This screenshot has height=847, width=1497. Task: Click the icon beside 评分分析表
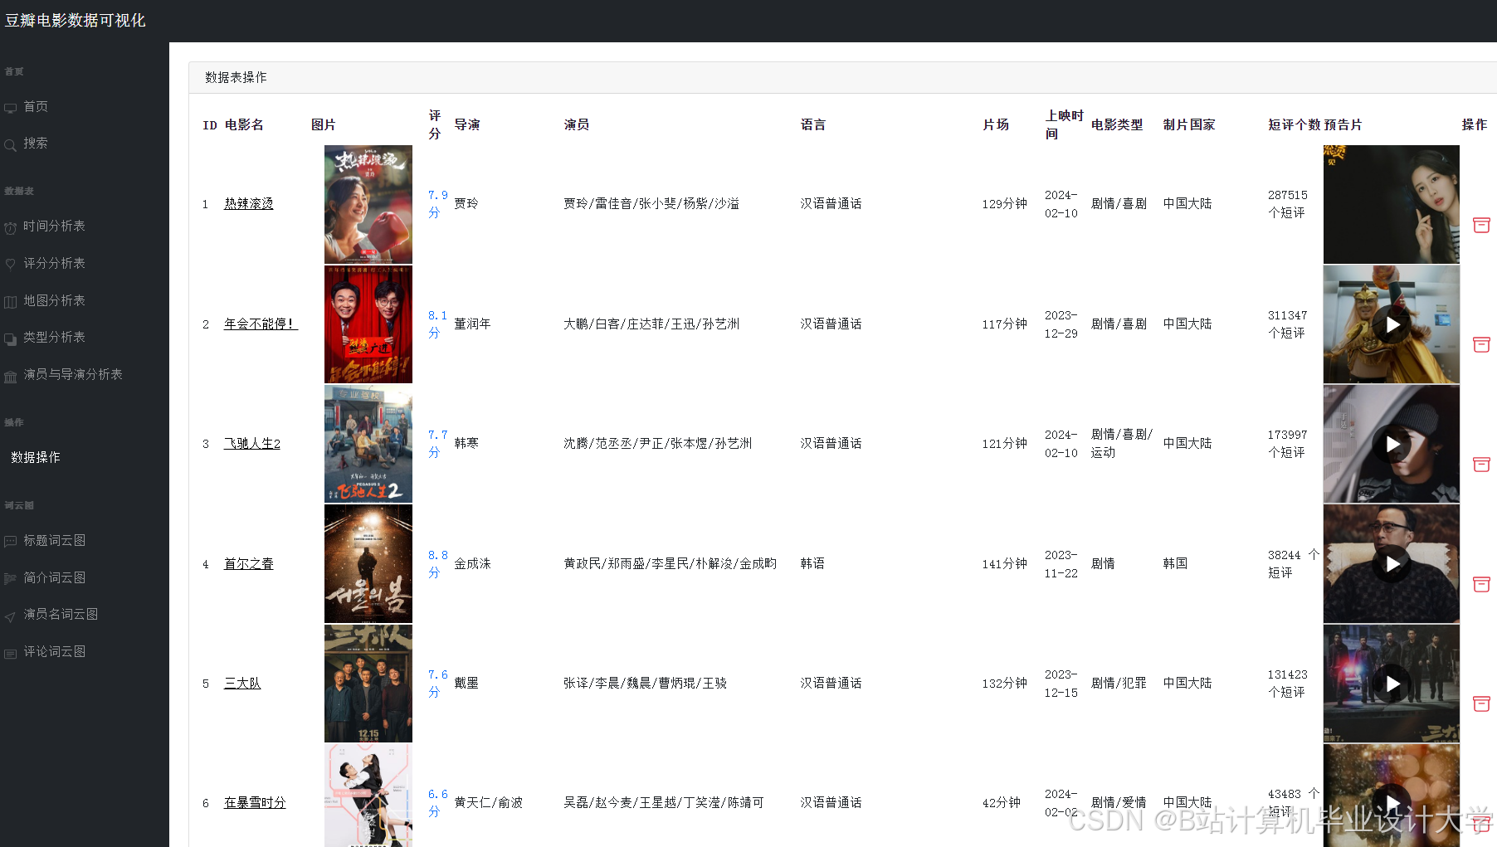pos(10,265)
